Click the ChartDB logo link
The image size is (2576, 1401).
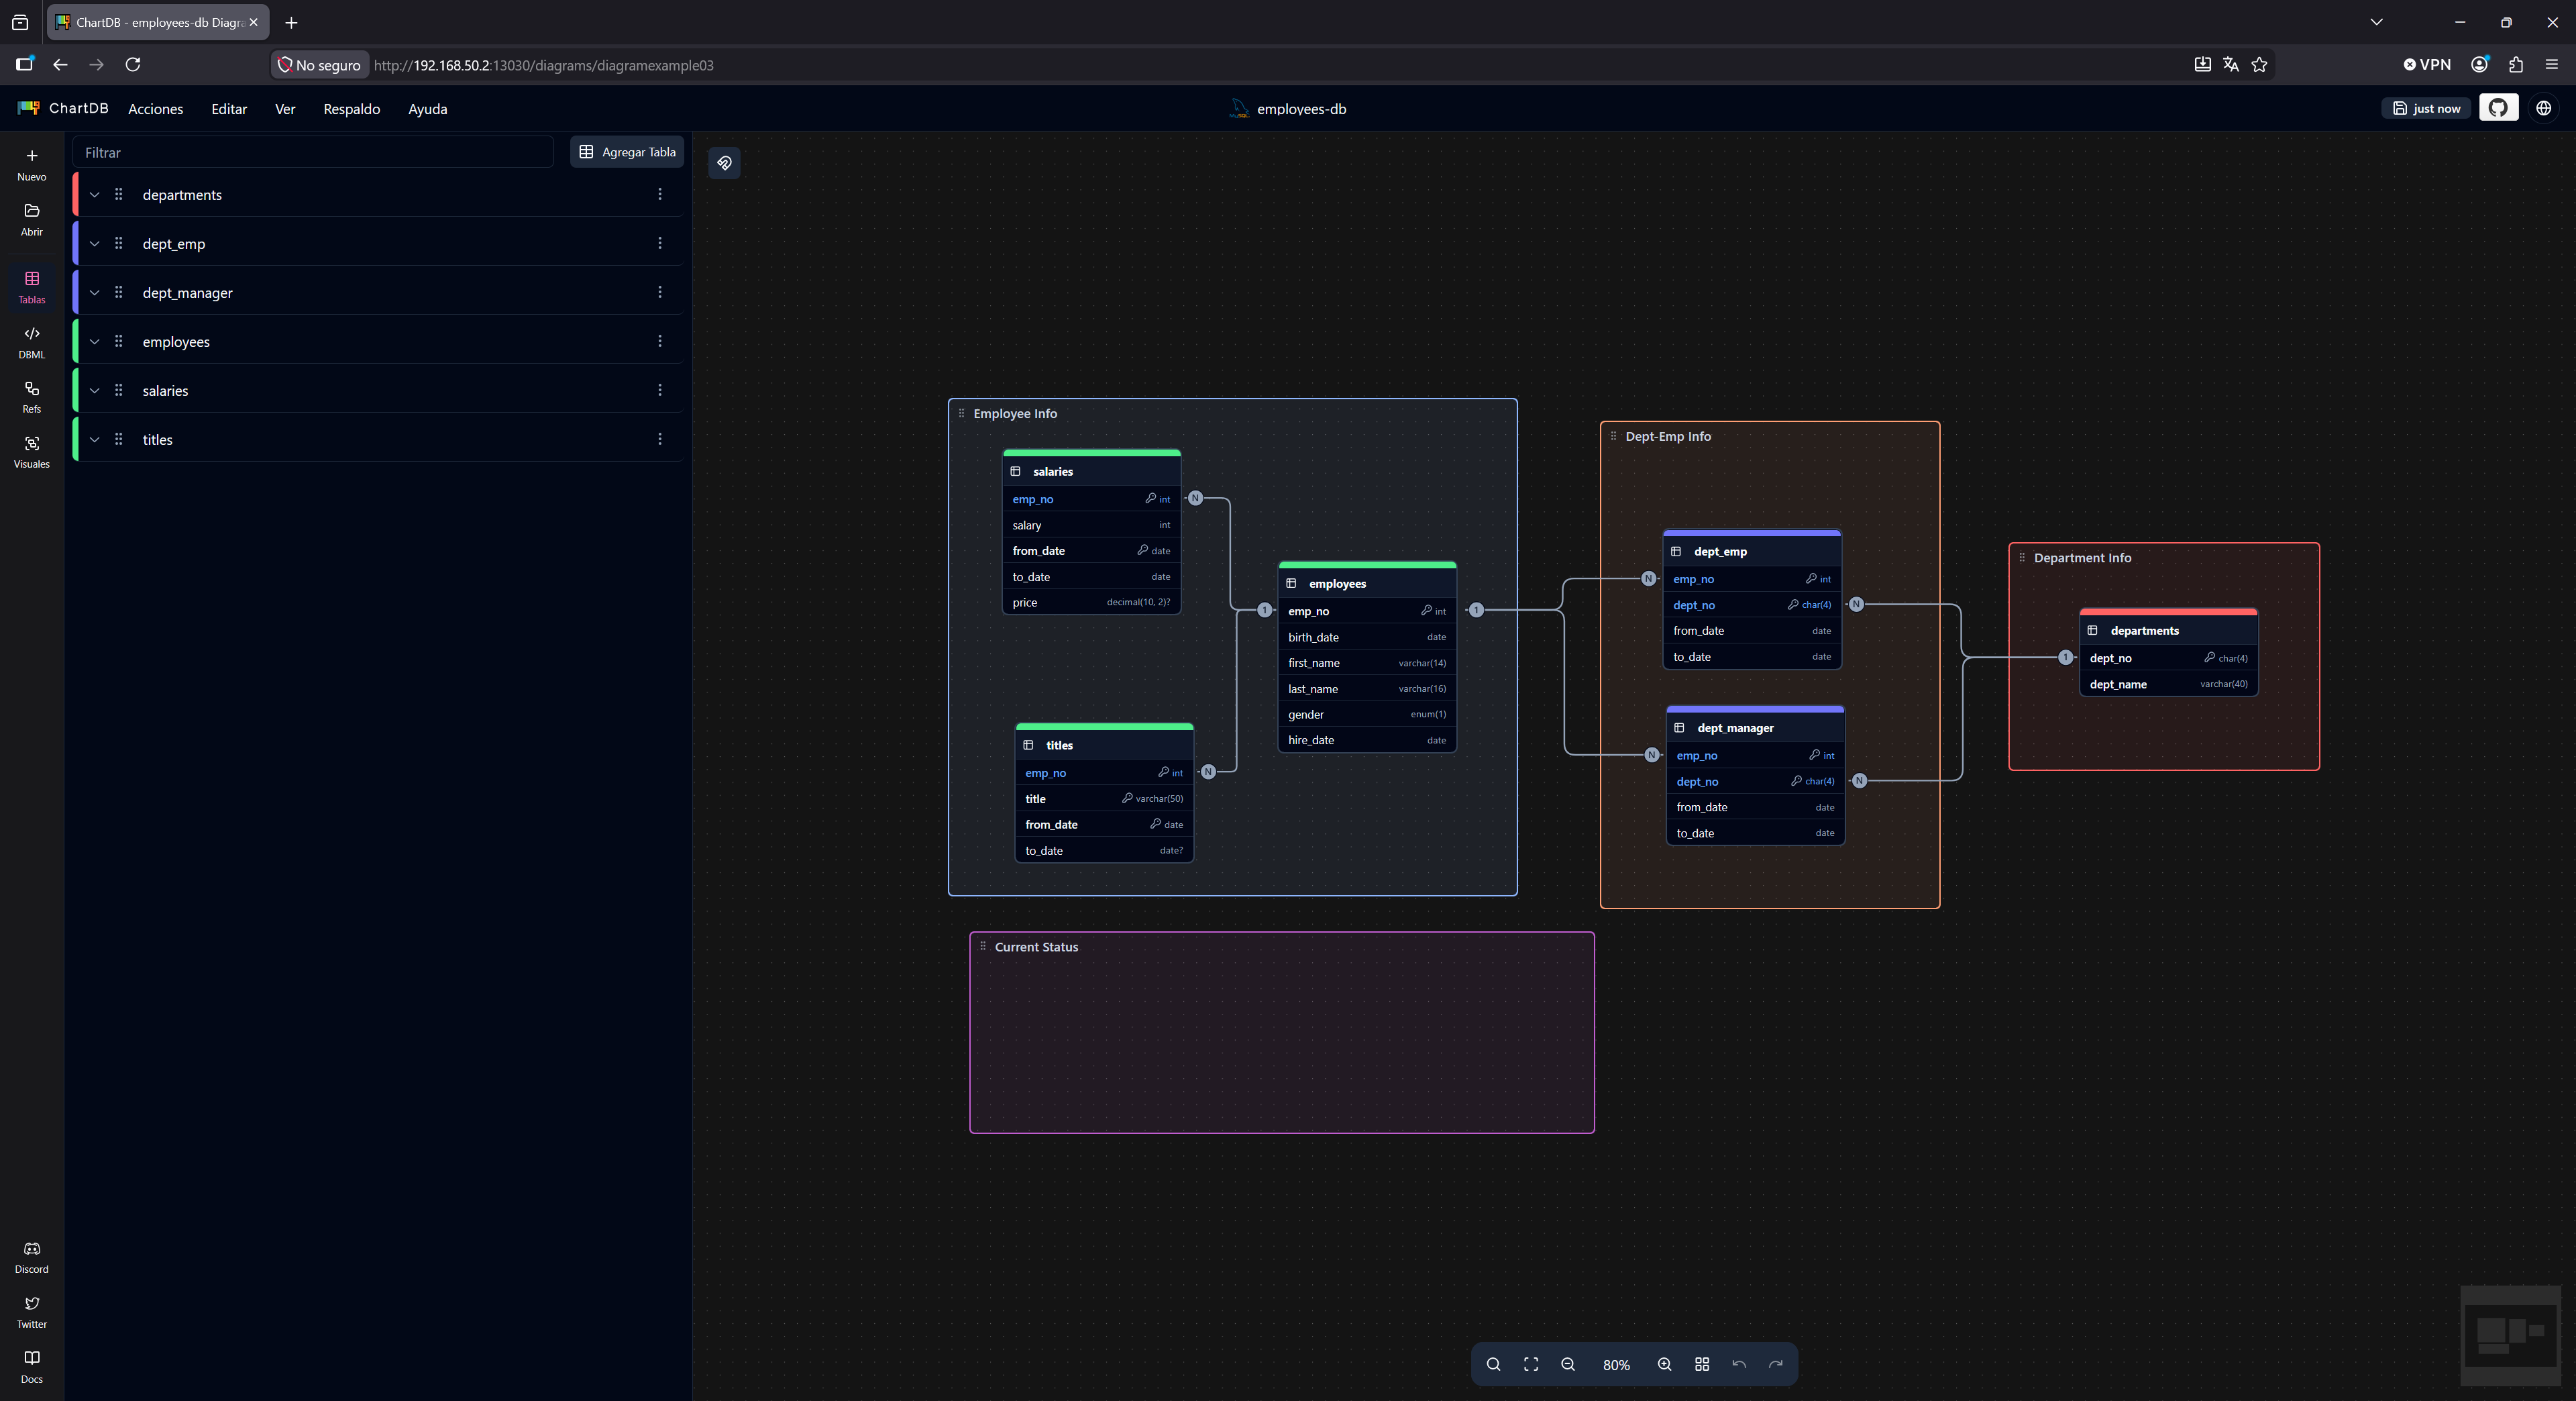[x=63, y=108]
